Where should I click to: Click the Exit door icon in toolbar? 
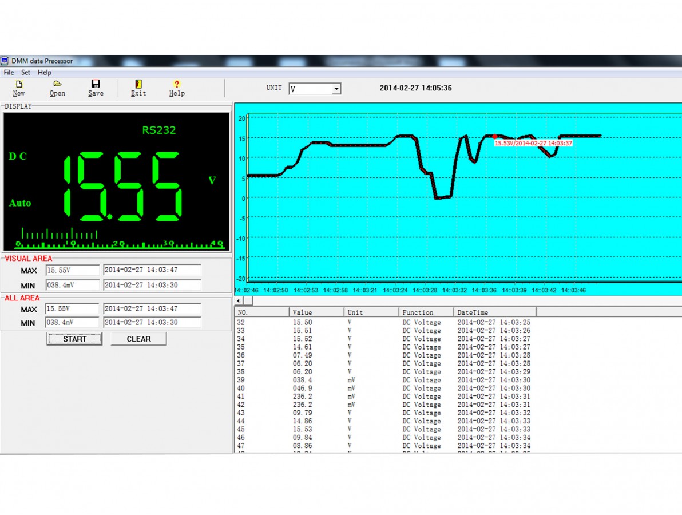tap(138, 84)
